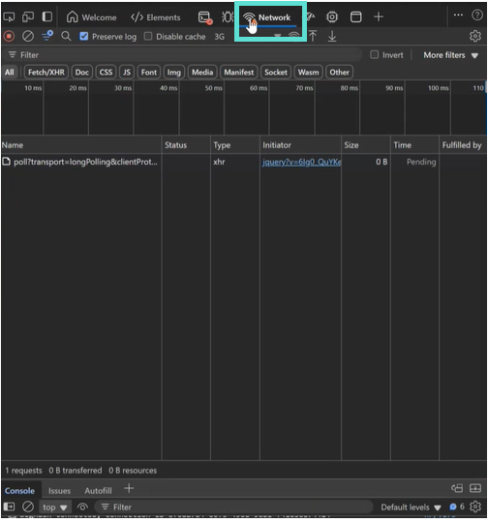Open the Sources bug icon tab

click(x=228, y=17)
